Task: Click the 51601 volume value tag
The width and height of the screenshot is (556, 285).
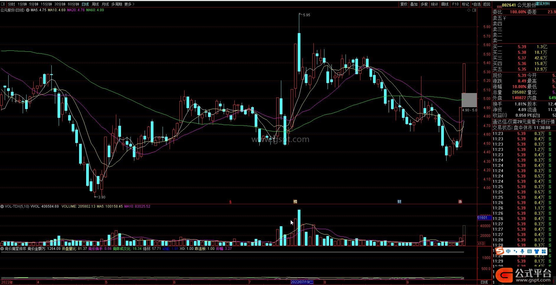Action: tap(484, 218)
